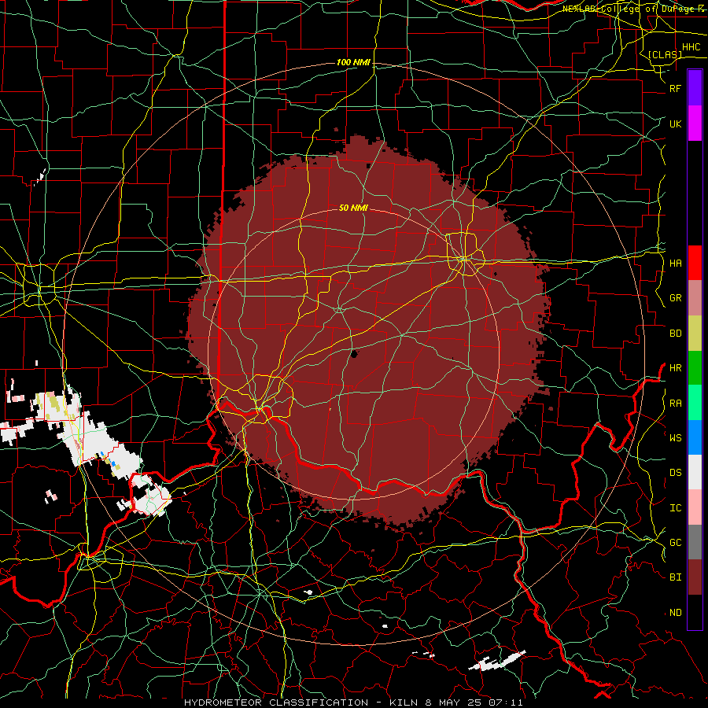Click the '50 NMI' range ring label
The width and height of the screenshot is (708, 708).
click(x=353, y=208)
